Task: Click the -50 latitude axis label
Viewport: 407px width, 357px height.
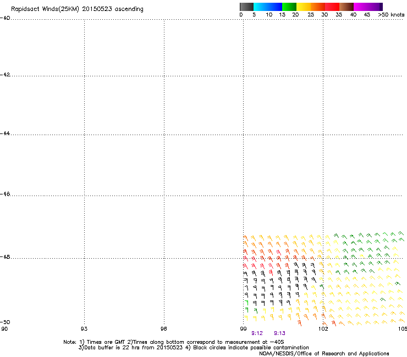Action: [5, 322]
